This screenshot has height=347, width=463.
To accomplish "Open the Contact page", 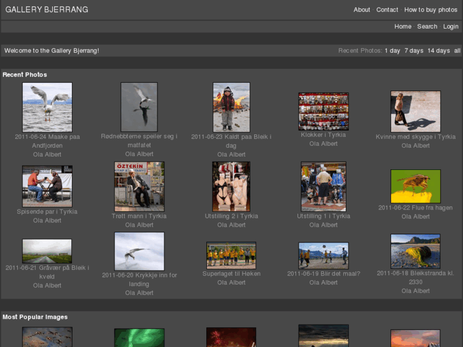I will [x=387, y=10].
